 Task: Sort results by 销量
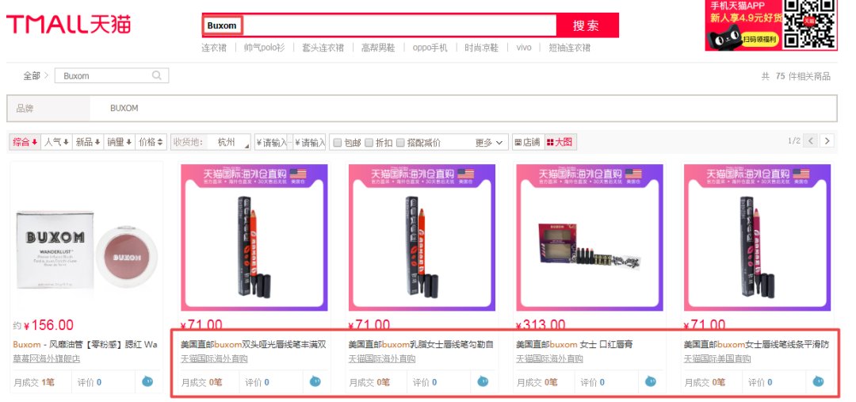pyautogui.click(x=120, y=142)
